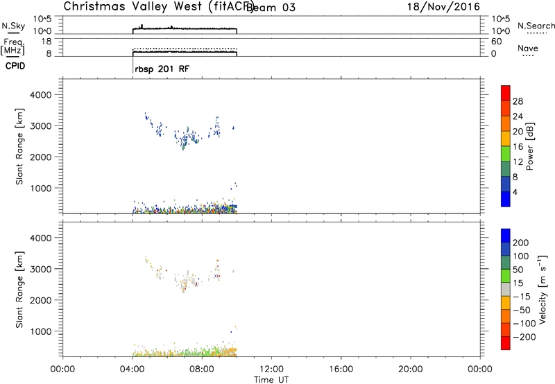Select the bright blue bottom Power colorbar segment
This screenshot has height=384, width=555.
[x=506, y=199]
